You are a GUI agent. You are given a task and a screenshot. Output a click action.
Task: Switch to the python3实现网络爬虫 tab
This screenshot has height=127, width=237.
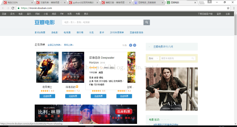84,2
